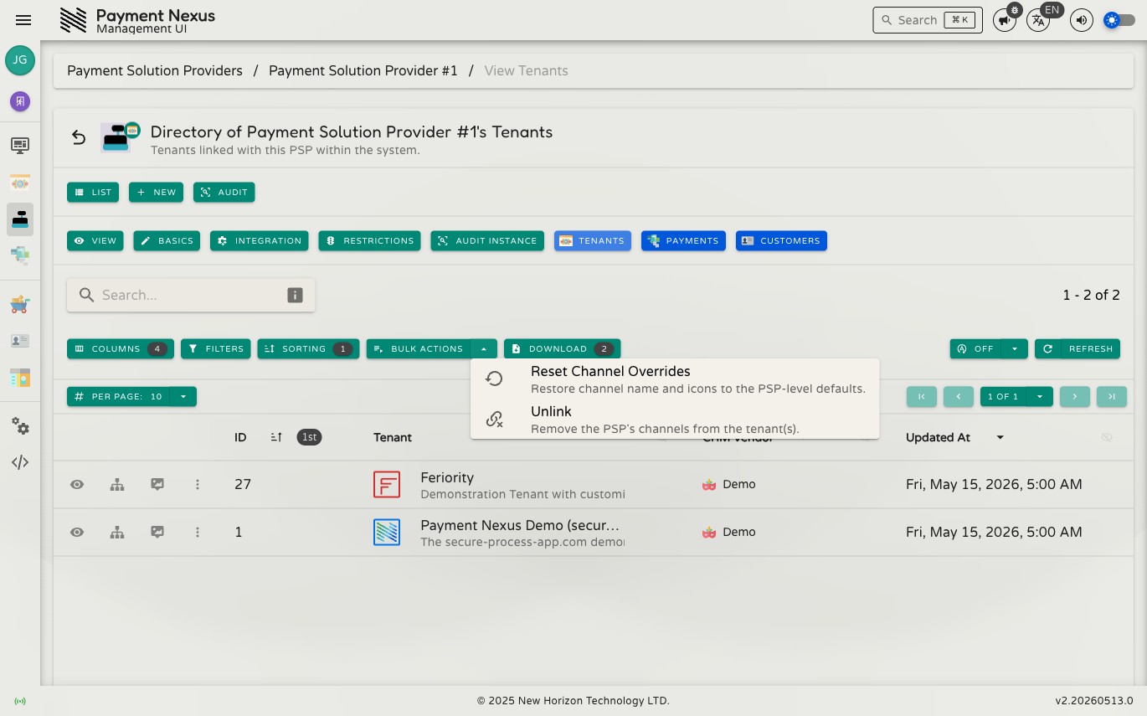Image resolution: width=1147 pixels, height=716 pixels.
Task: Open the shopping cart sidebar icon
Action: [20, 304]
